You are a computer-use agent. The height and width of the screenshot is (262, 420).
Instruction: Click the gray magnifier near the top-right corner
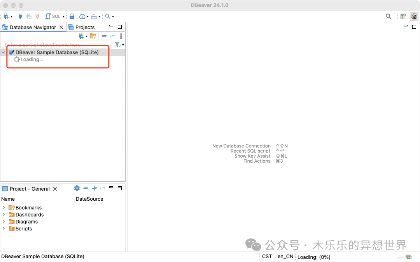388,17
